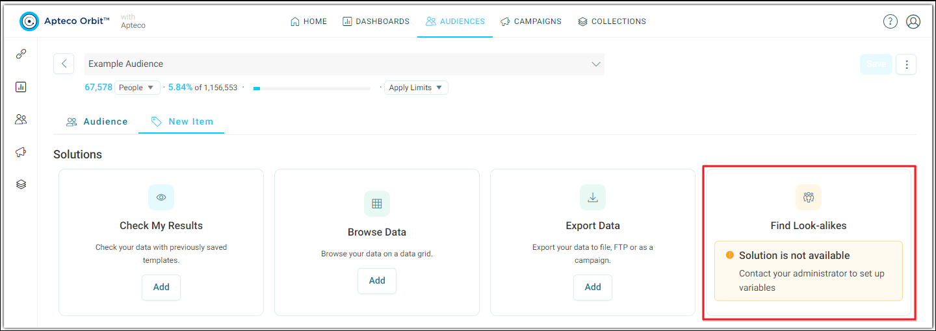Screen dimensions: 936x331
Task: Open the People count type dropdown
Action: pos(137,88)
